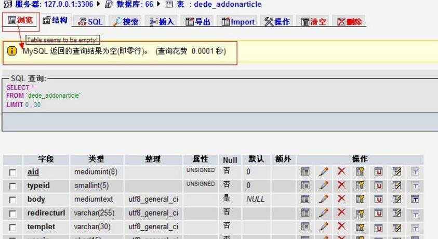Screen dimensions: 438x239
Task: Click the LIMIT keyword in the SQL query
Action: pos(15,105)
